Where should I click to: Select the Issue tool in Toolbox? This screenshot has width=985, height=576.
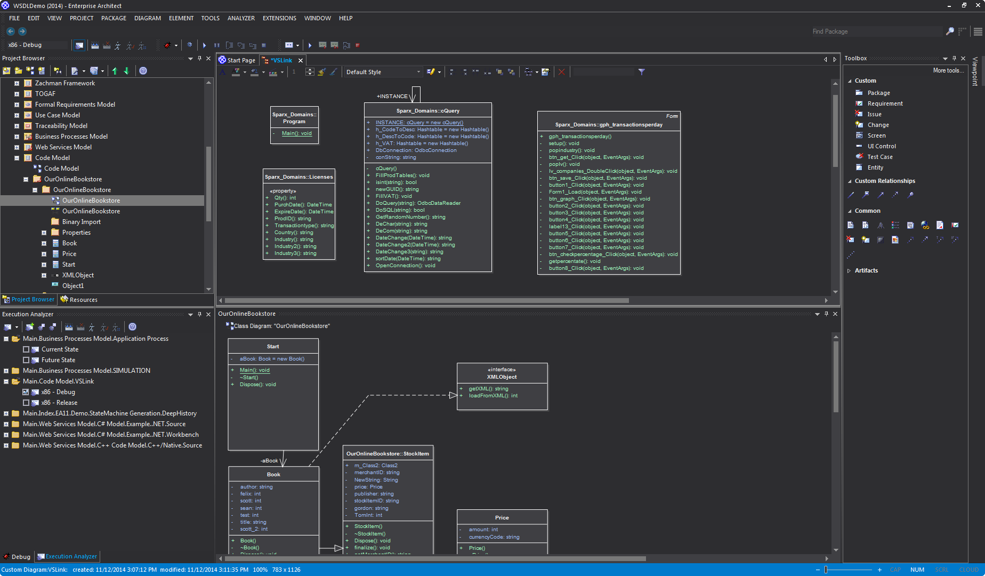point(868,114)
